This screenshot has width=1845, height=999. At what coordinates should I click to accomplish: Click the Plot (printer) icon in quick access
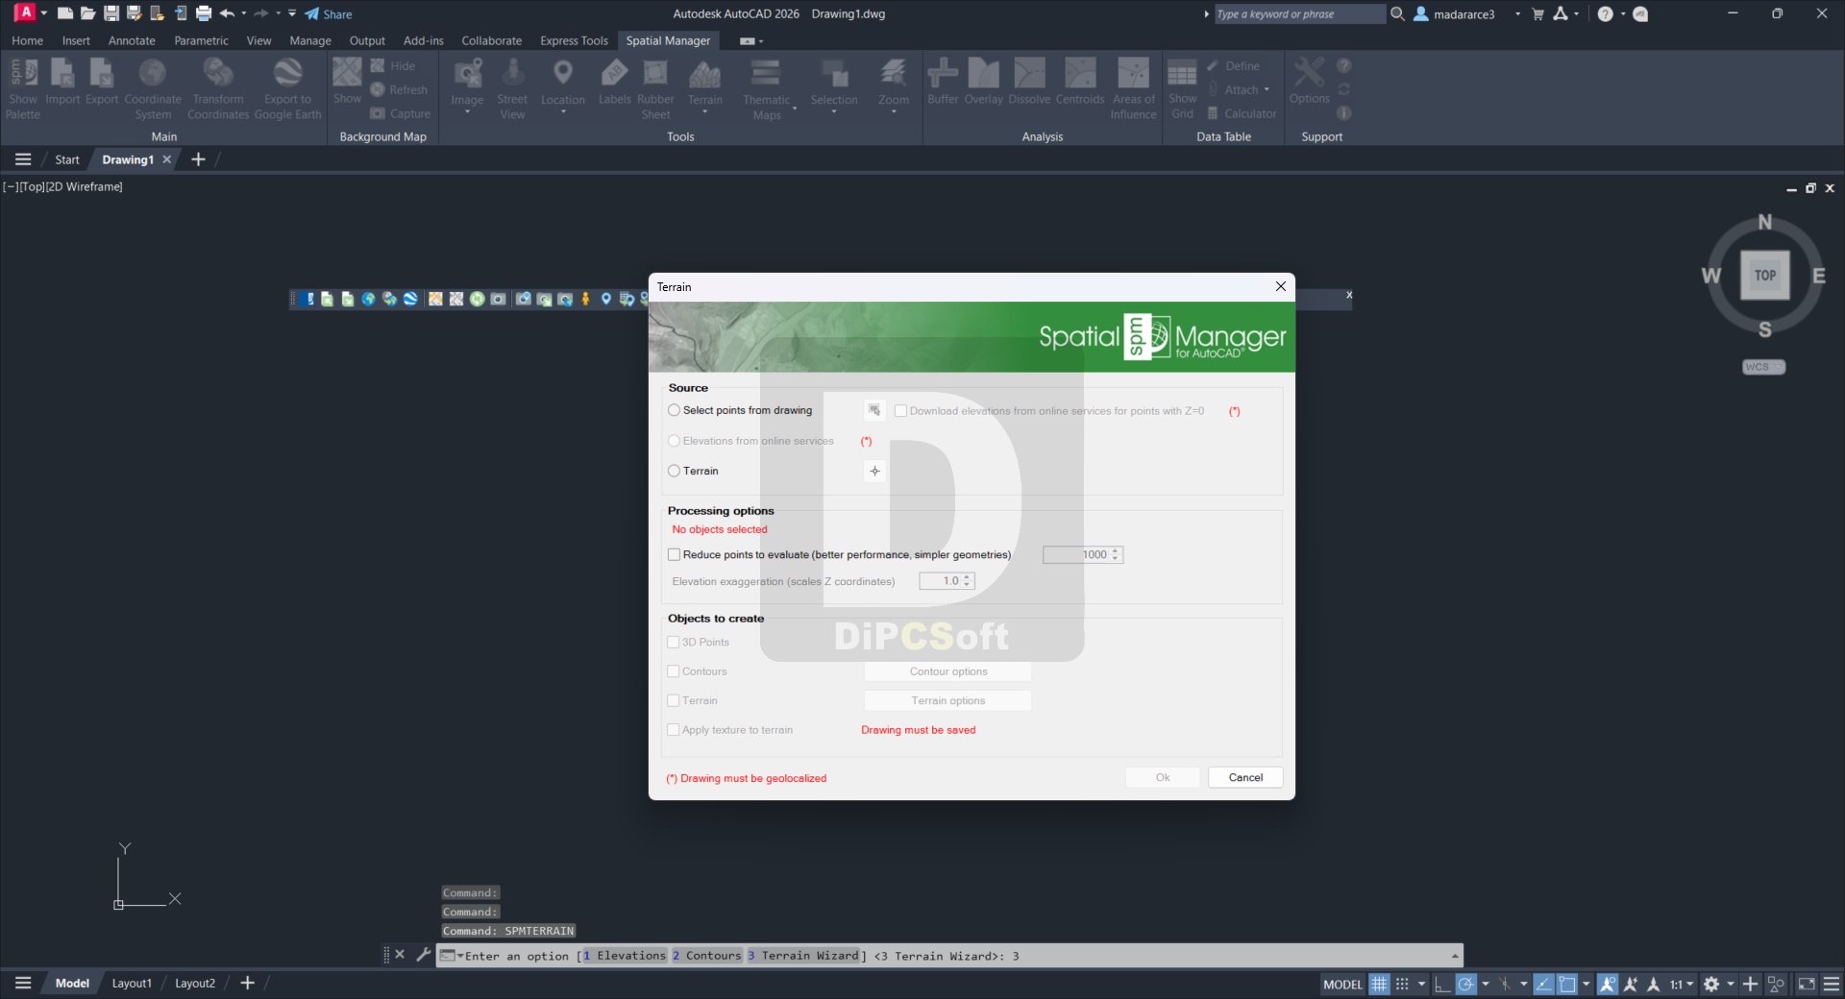[x=204, y=13]
